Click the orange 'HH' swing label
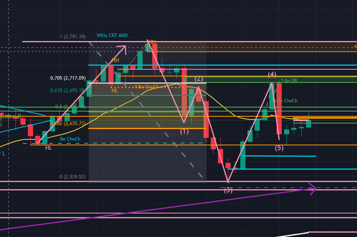This screenshot has width=357, height=237. (x=115, y=60)
